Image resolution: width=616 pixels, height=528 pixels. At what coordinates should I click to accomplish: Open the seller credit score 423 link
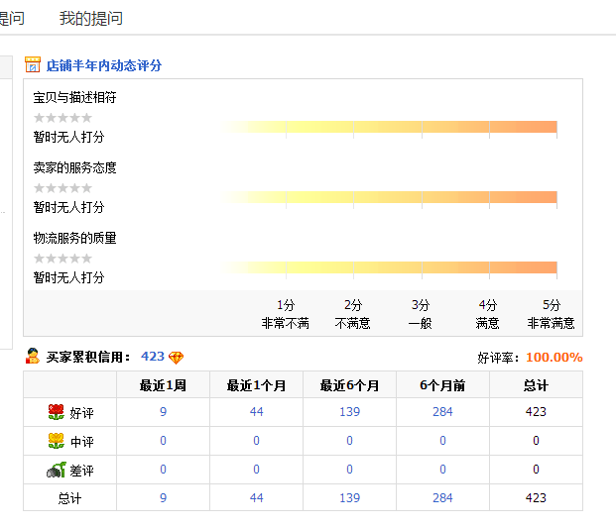(153, 357)
